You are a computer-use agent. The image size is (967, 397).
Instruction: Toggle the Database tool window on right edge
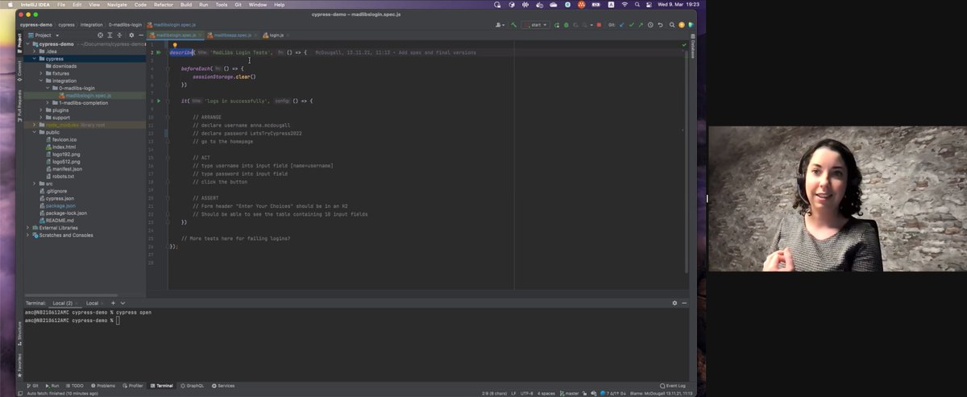(x=692, y=47)
